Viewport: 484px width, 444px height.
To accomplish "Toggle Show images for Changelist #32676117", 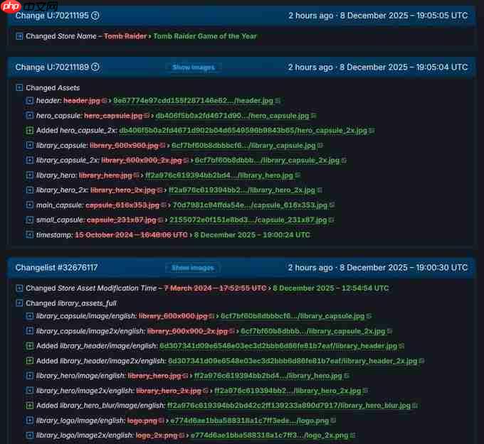I will [193, 268].
